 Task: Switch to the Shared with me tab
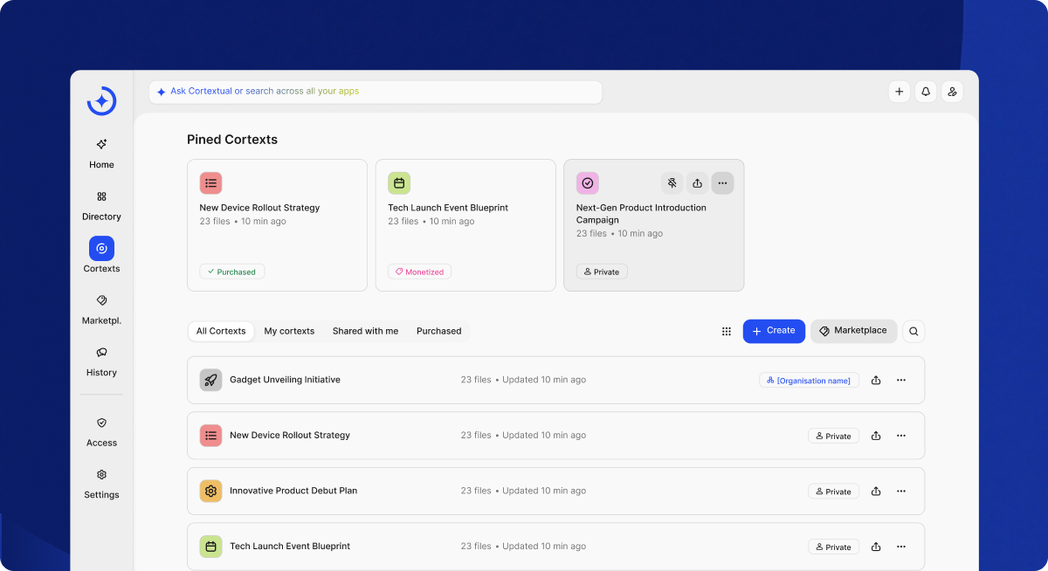point(365,332)
